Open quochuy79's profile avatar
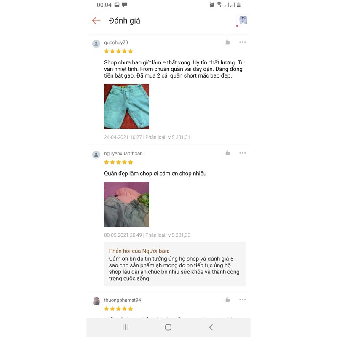 [x=96, y=44]
